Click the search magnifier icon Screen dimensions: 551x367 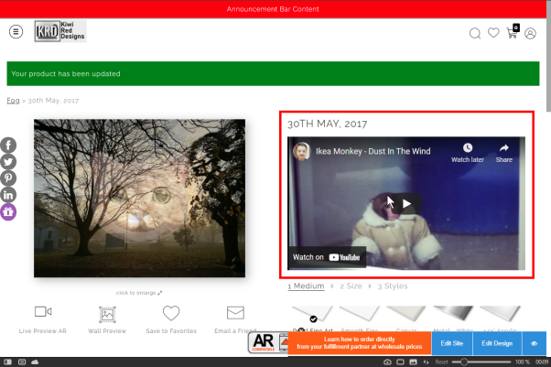475,33
